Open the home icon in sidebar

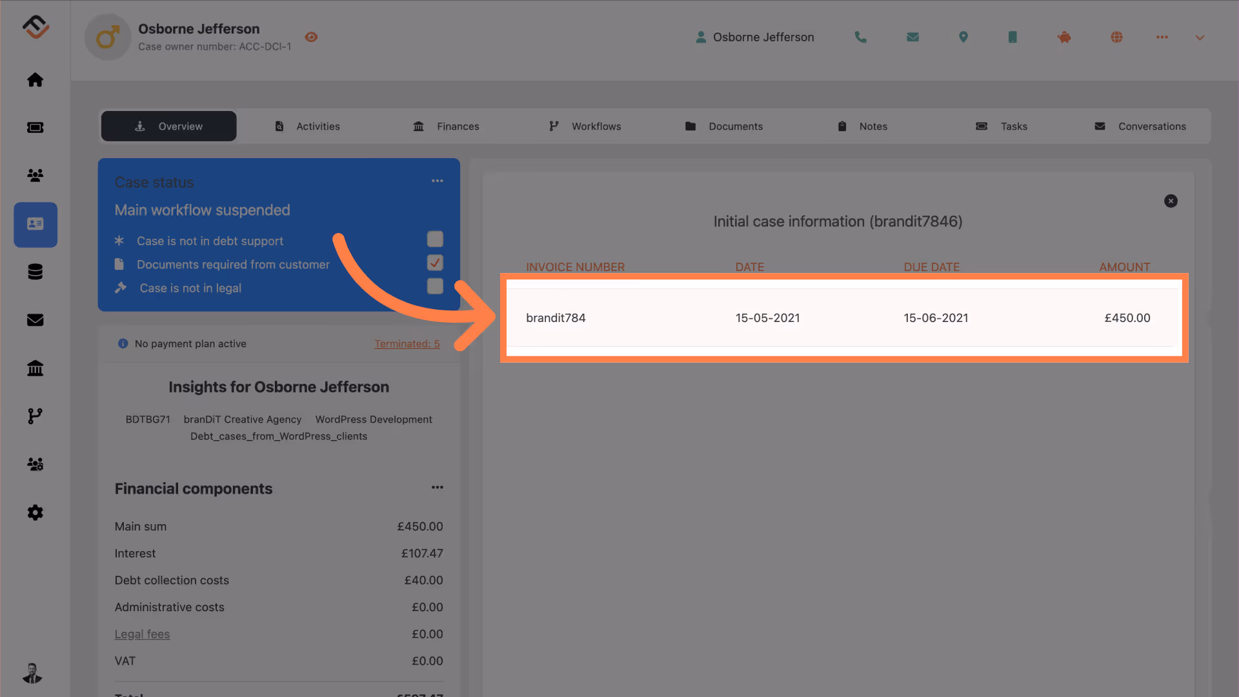35,80
